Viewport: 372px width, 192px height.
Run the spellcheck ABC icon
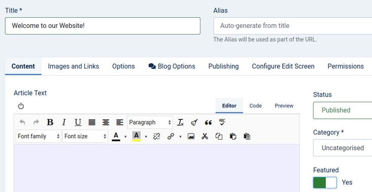pos(222,122)
